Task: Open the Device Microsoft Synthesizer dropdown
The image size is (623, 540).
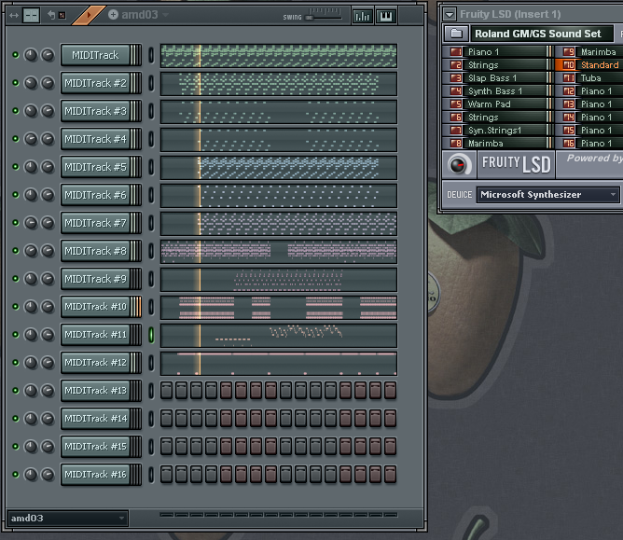Action: pos(547,195)
